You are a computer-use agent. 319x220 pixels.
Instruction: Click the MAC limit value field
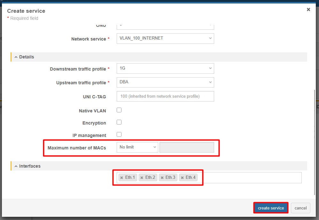187,147
